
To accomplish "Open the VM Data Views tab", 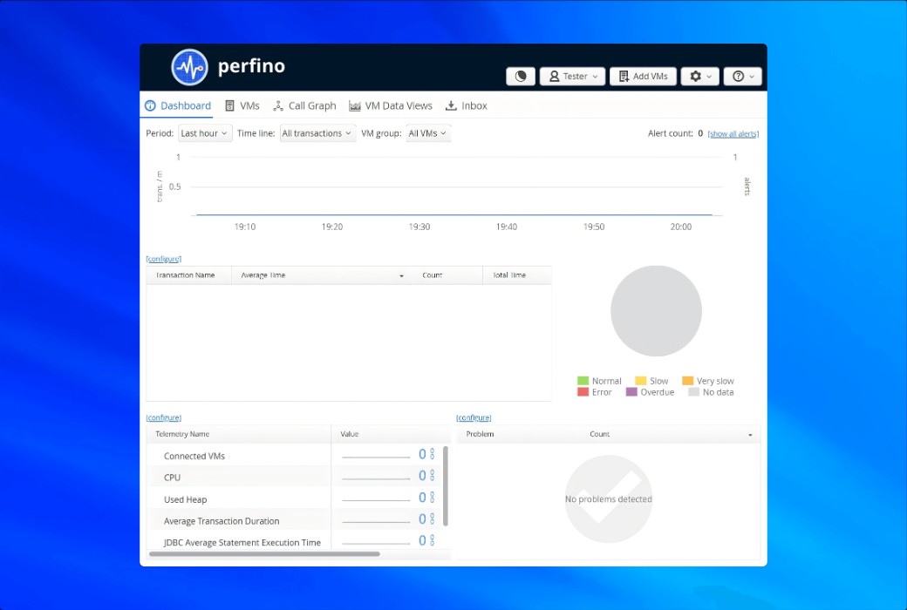I will point(391,105).
